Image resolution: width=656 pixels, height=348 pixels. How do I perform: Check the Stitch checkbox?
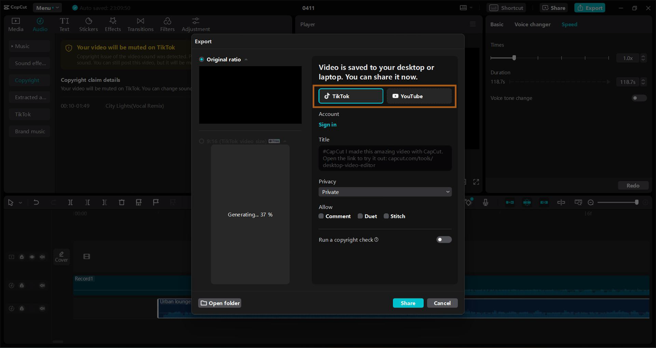tap(386, 216)
